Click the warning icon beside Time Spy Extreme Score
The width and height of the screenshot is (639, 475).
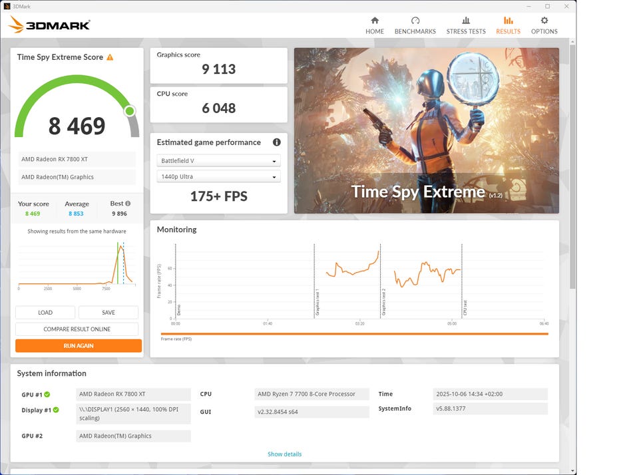110,57
